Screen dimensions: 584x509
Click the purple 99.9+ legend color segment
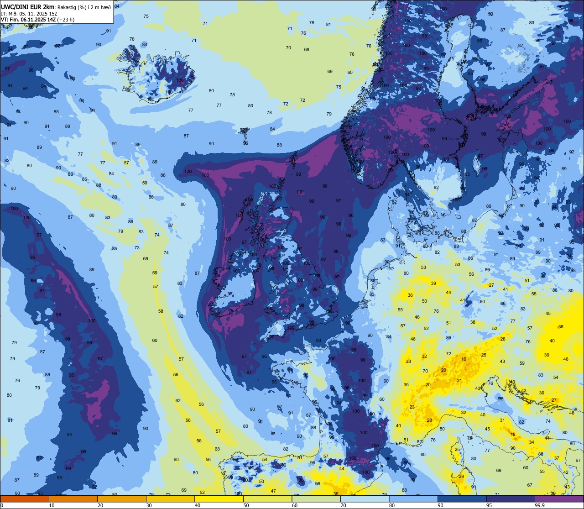click(x=559, y=499)
